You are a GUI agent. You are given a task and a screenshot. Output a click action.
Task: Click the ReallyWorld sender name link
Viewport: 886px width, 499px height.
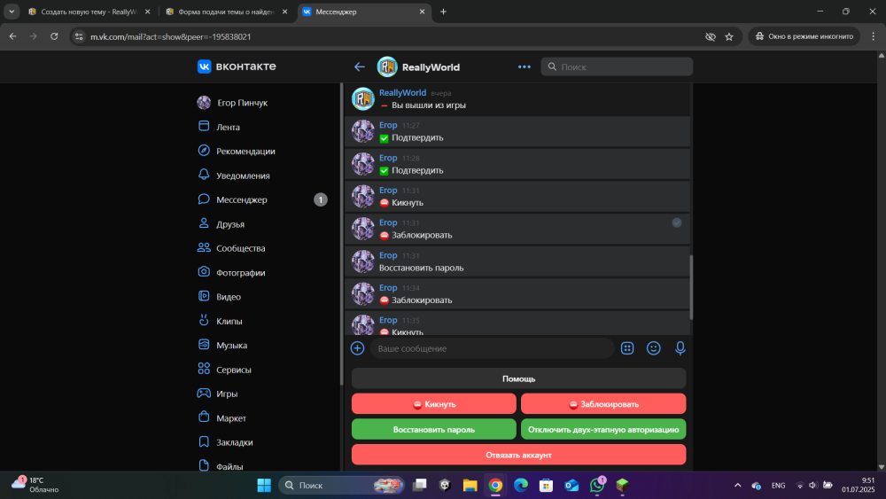pos(402,93)
